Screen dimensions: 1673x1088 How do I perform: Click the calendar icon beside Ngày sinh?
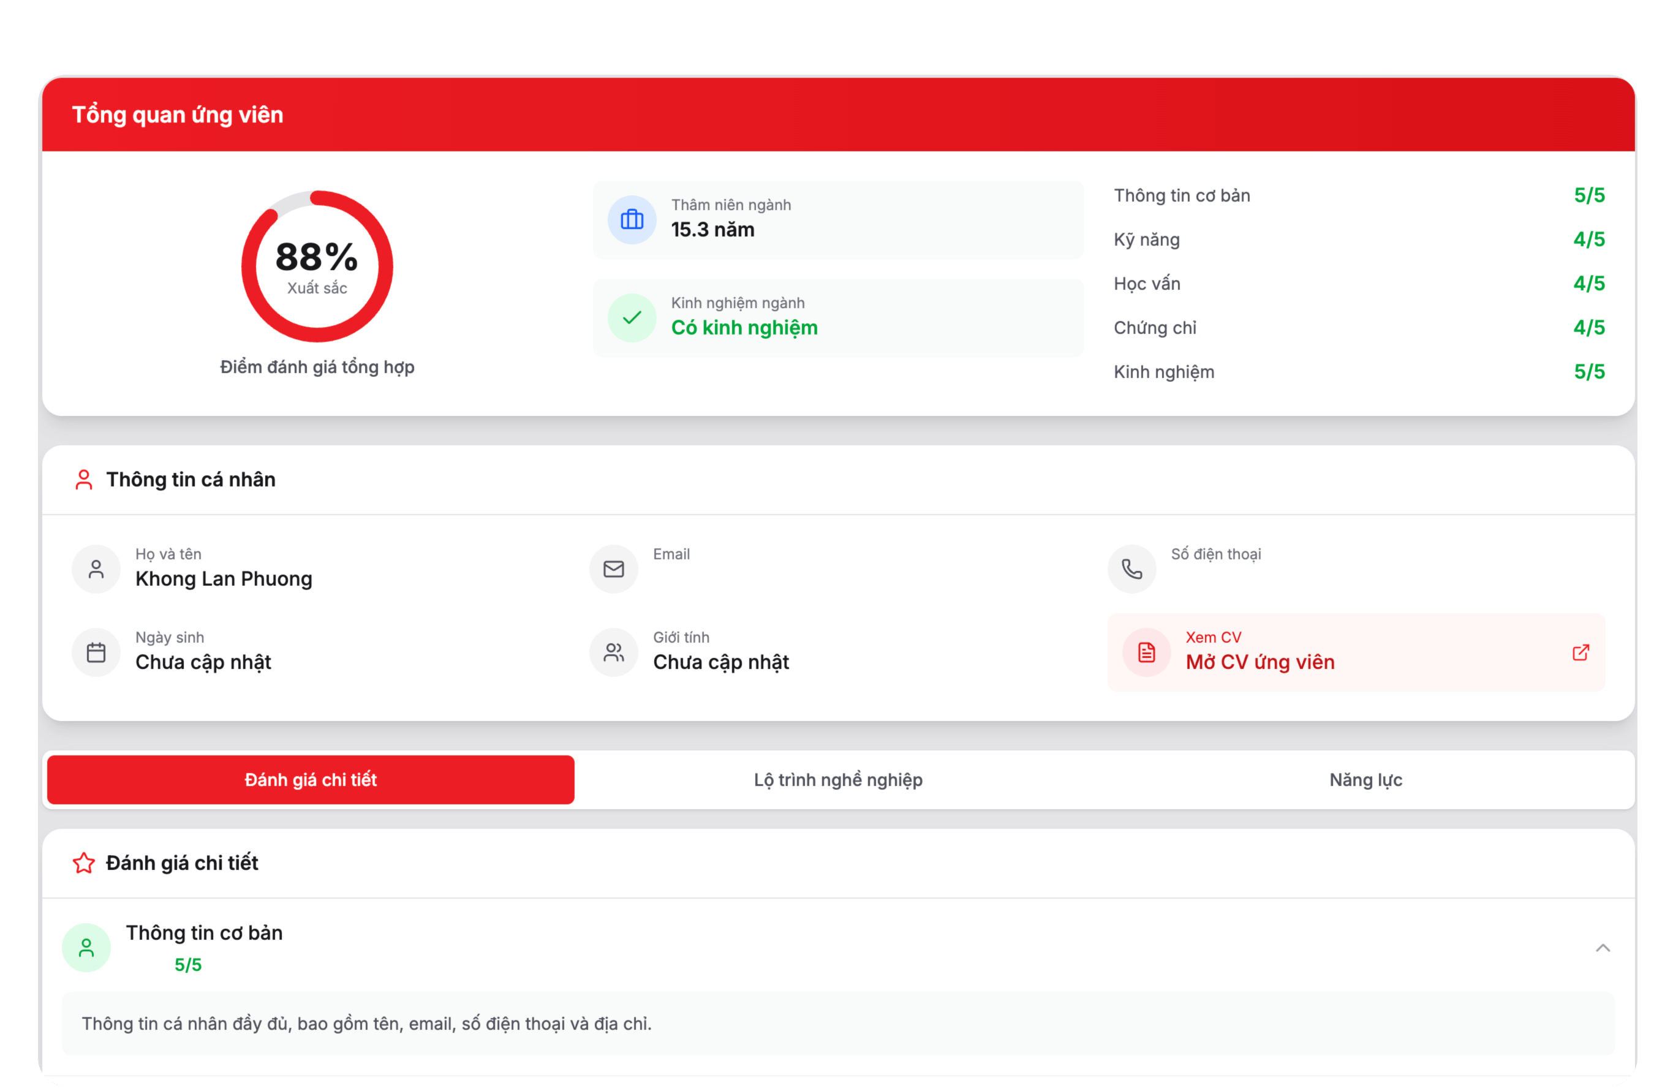(96, 652)
